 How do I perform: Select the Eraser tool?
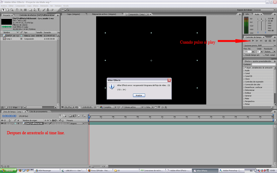pos(52,10)
